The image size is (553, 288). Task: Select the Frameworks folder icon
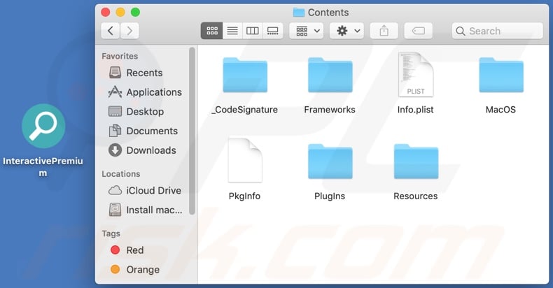[x=330, y=75]
